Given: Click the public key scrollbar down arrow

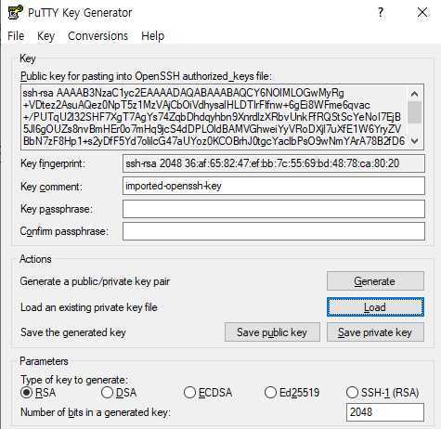Looking at the screenshot, I should (x=414, y=141).
